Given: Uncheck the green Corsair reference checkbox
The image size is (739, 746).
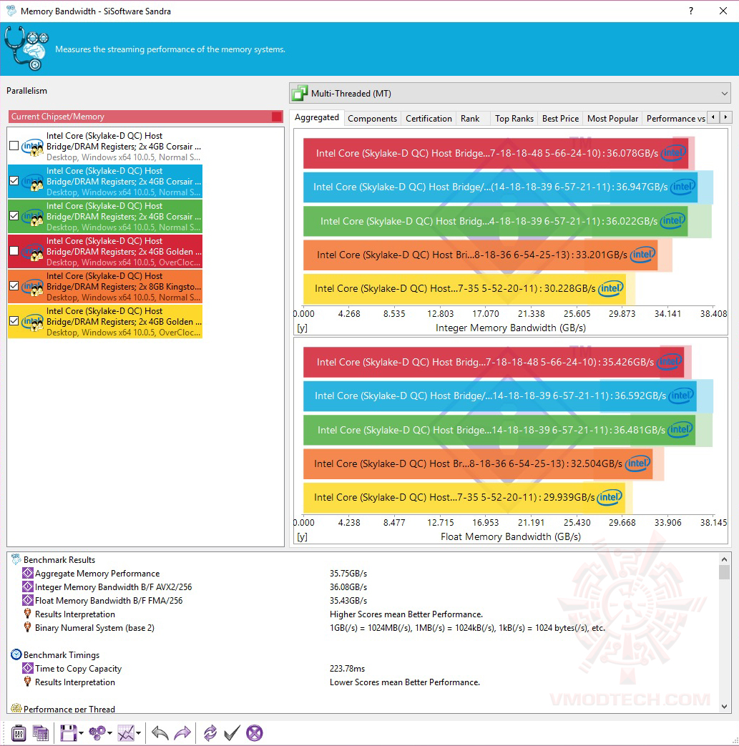Looking at the screenshot, I should pyautogui.click(x=14, y=216).
